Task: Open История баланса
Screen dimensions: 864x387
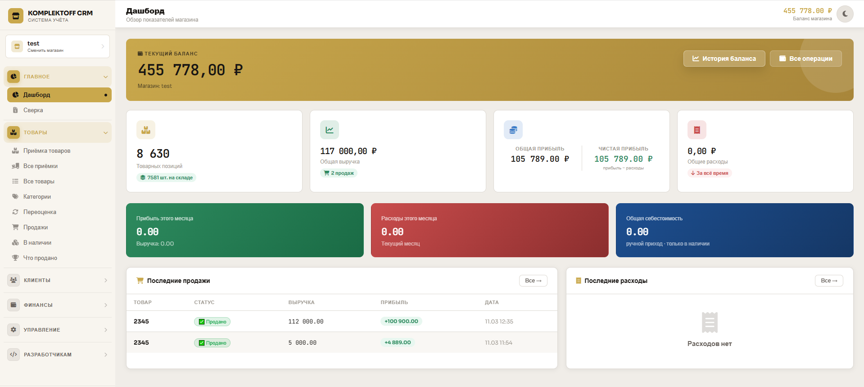Action: pos(724,59)
